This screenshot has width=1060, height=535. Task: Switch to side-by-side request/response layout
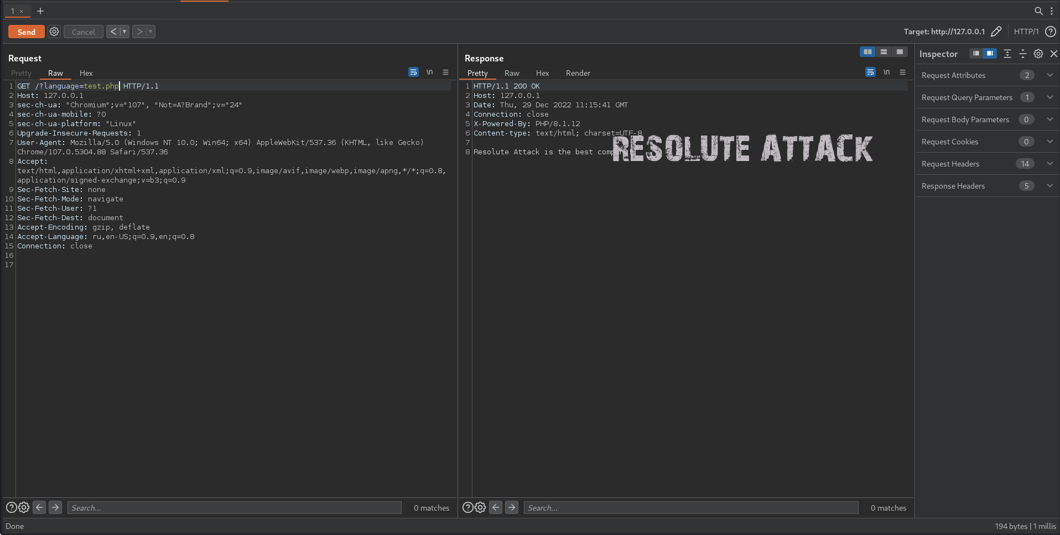click(867, 52)
